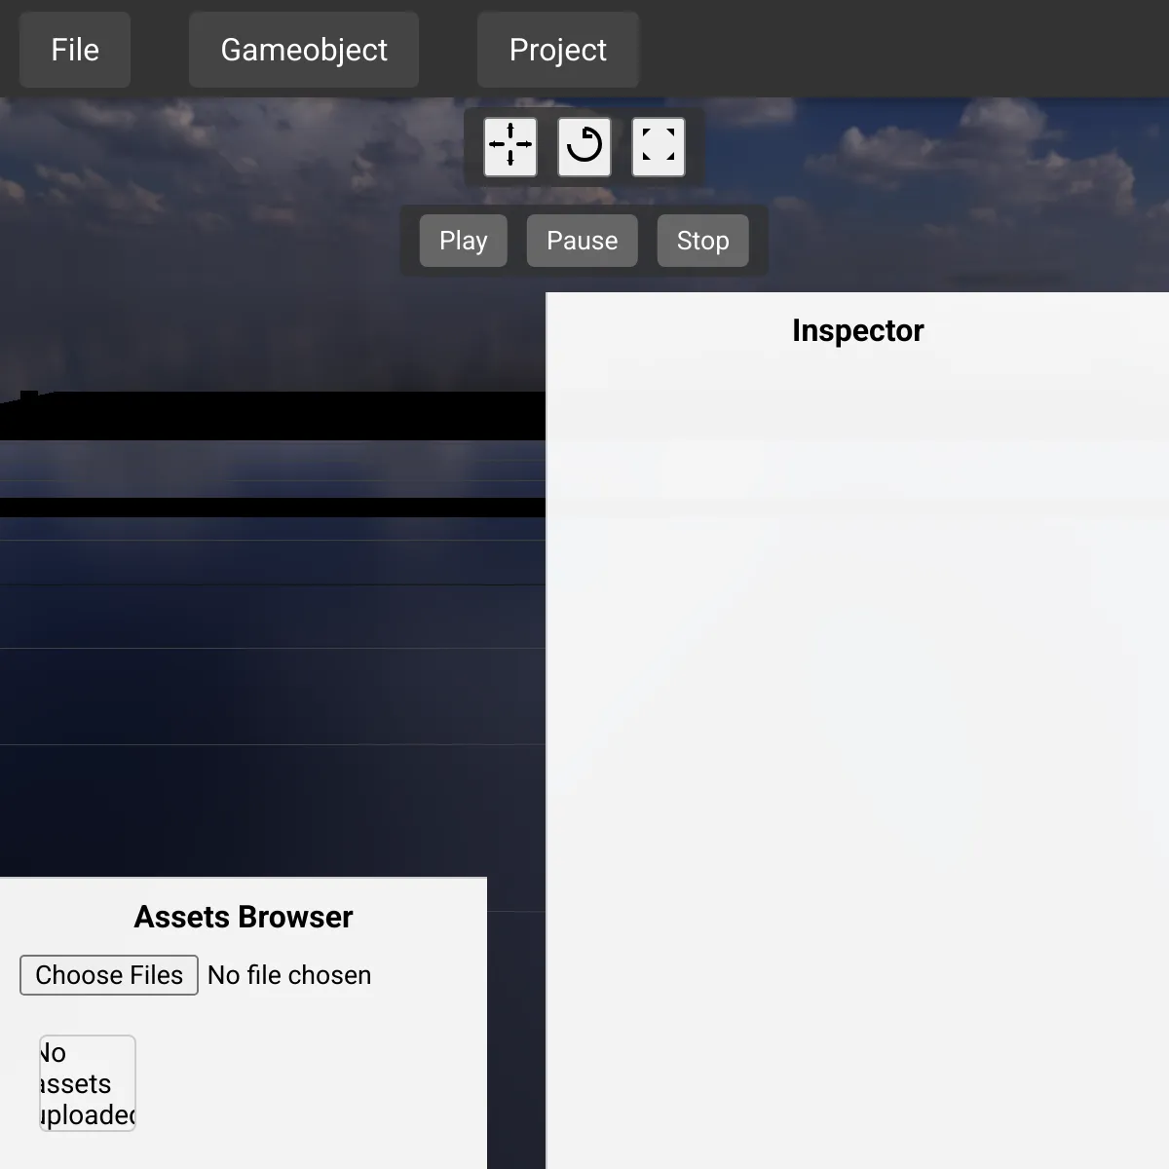Open the File menu
Viewport: 1169px width, 1169px height.
(75, 50)
